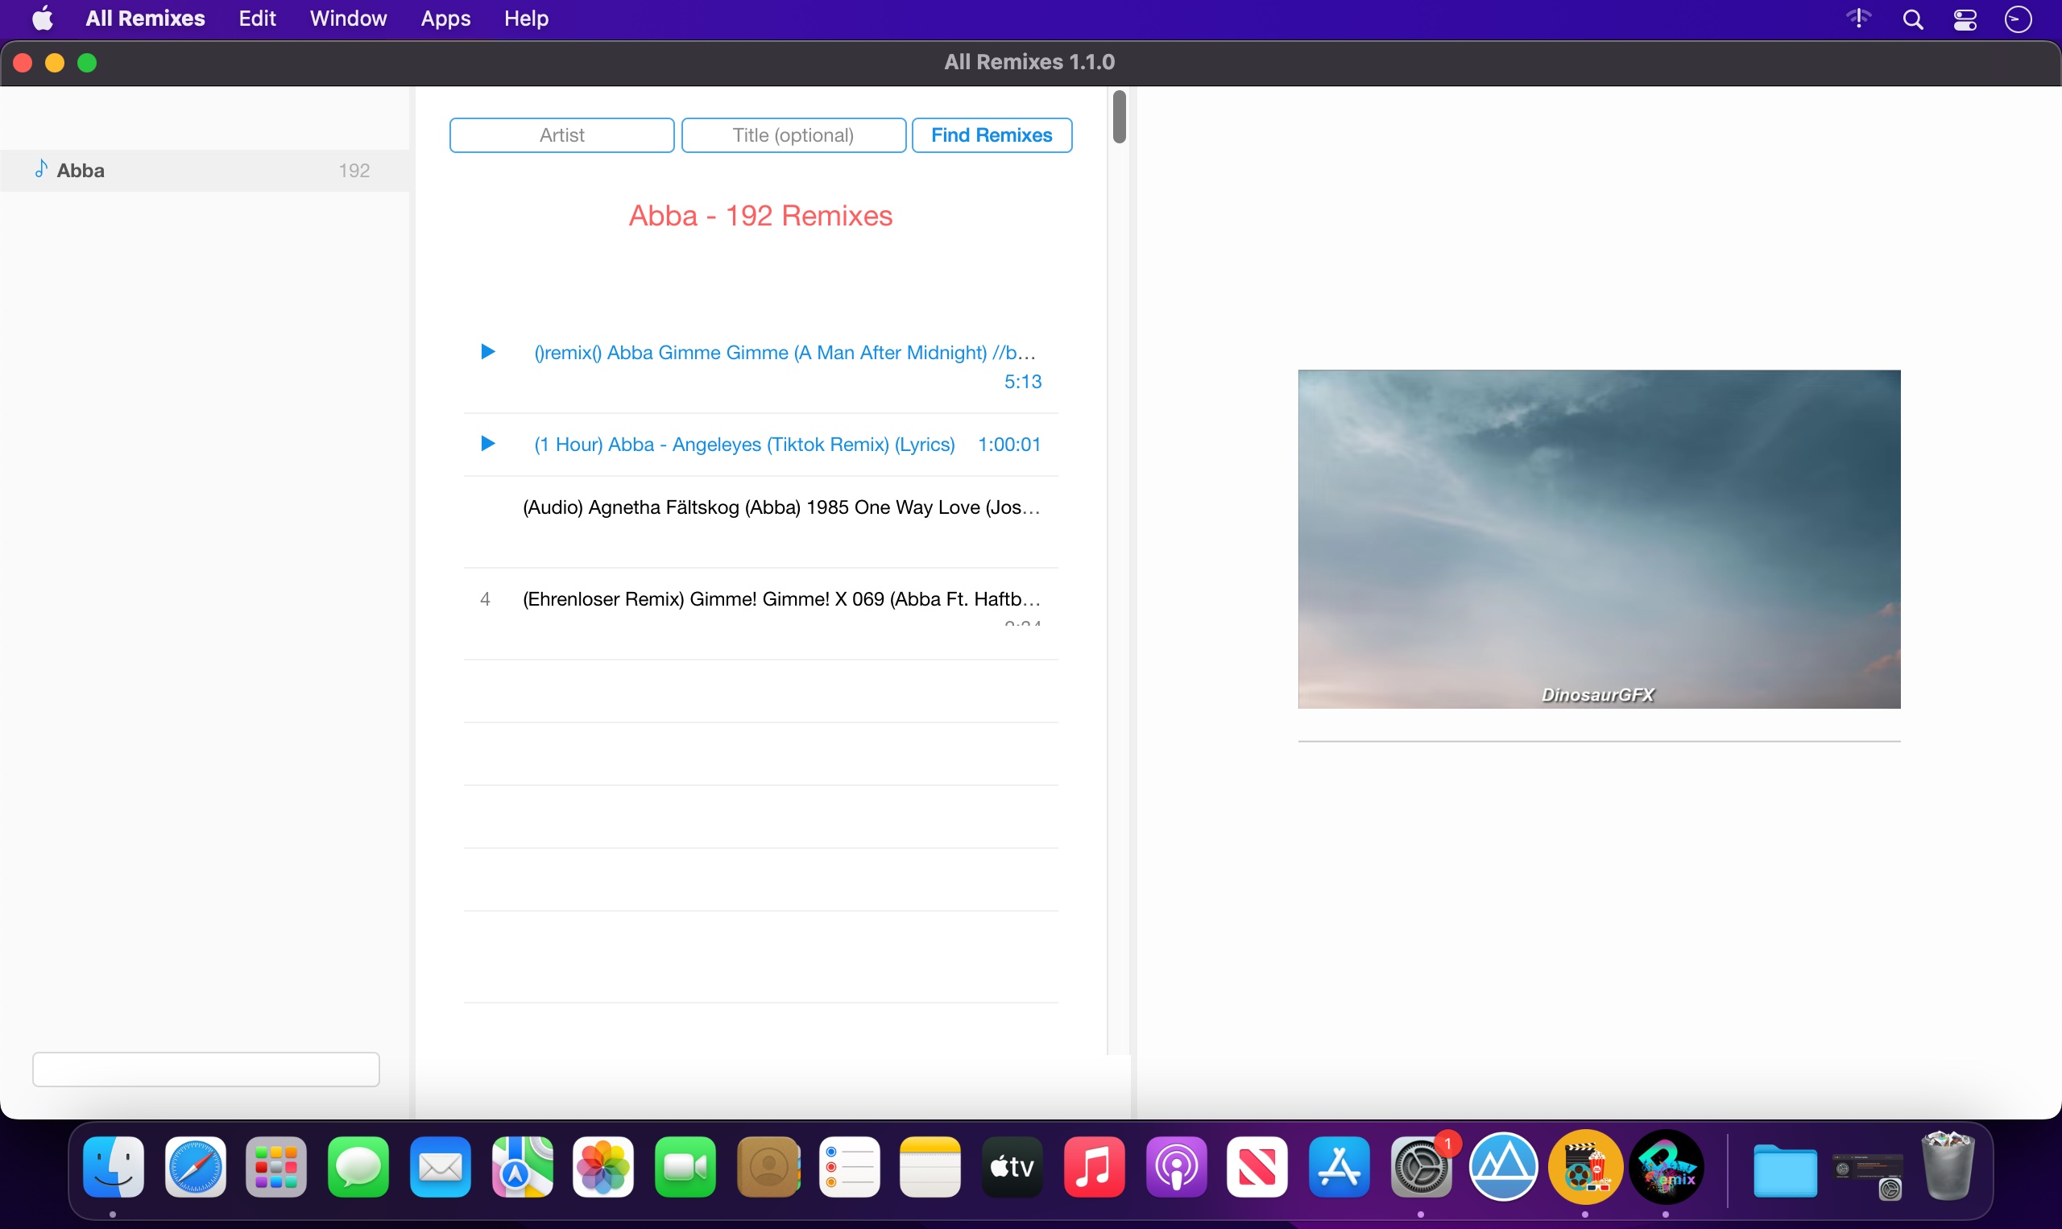Focus the Title (optional) field

point(793,135)
